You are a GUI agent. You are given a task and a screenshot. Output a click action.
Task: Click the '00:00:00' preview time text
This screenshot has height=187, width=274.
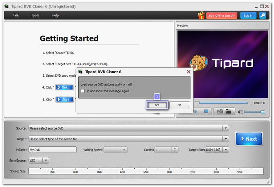[259, 103]
